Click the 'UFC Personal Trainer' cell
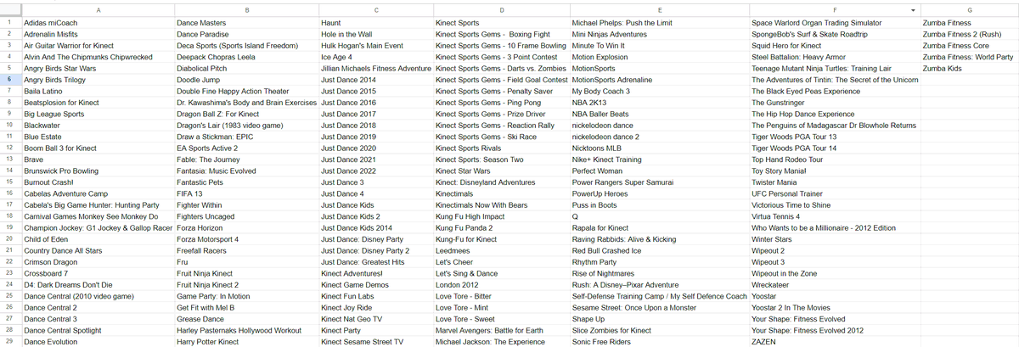The image size is (1019, 347). (x=835, y=193)
